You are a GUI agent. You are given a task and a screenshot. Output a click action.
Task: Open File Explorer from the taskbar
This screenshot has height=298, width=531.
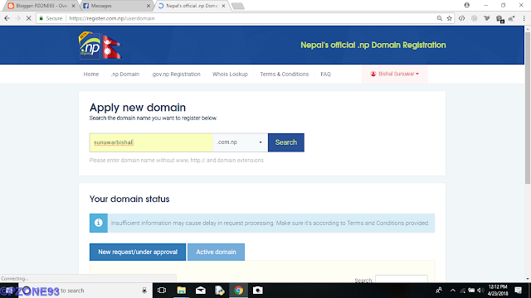coord(181,291)
